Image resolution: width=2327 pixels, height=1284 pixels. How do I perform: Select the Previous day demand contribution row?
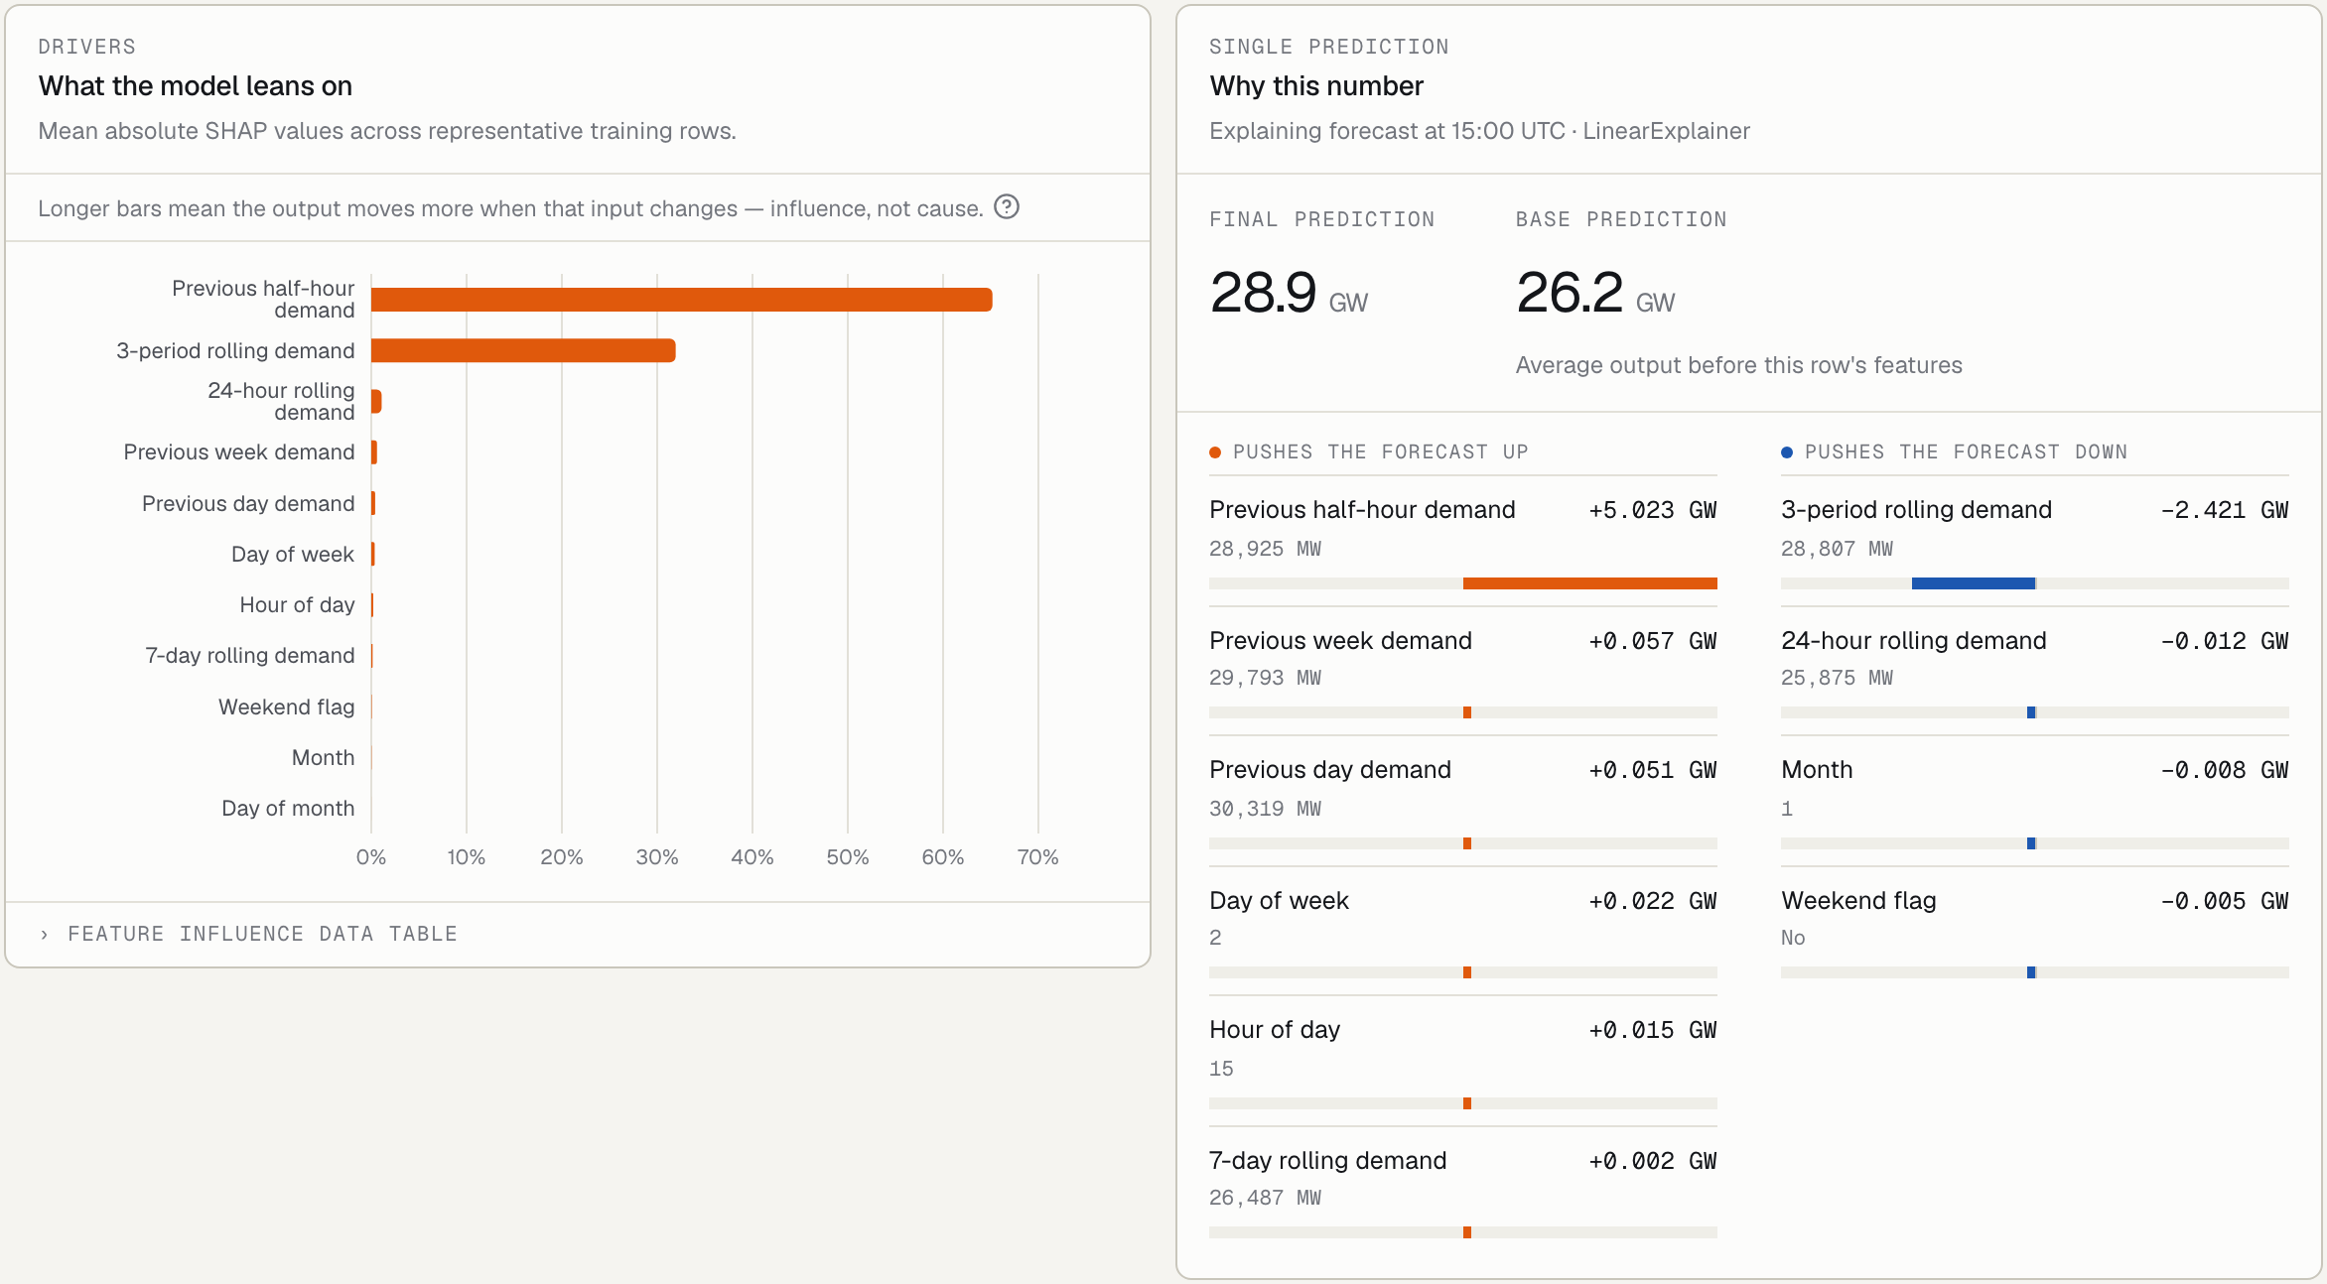(x=1463, y=802)
